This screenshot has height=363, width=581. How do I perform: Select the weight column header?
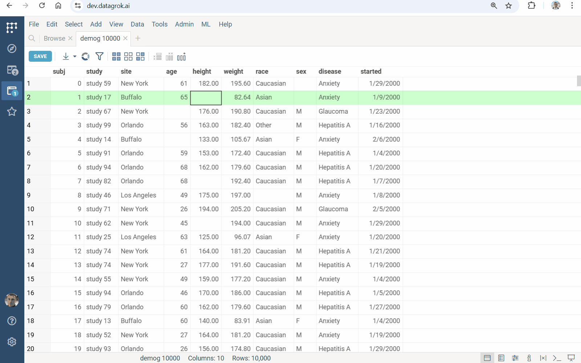point(233,72)
